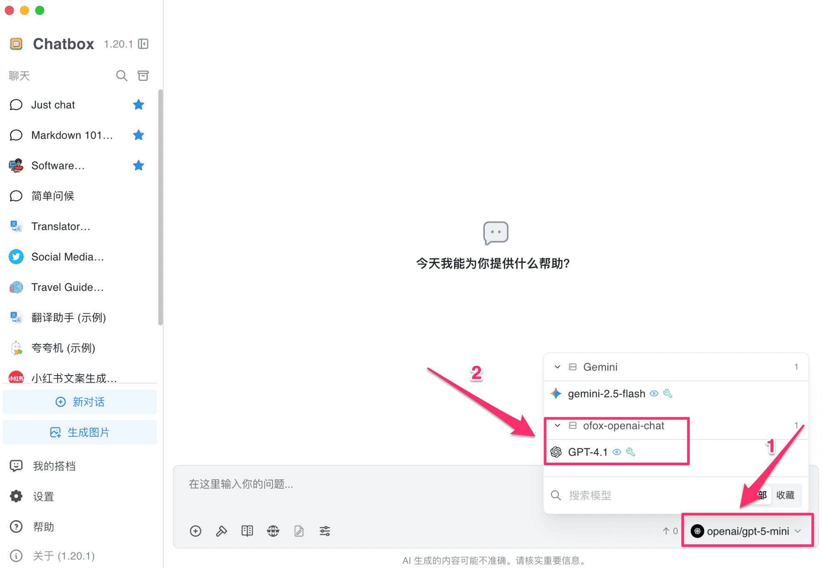Click the search icon above chat list

click(x=121, y=75)
